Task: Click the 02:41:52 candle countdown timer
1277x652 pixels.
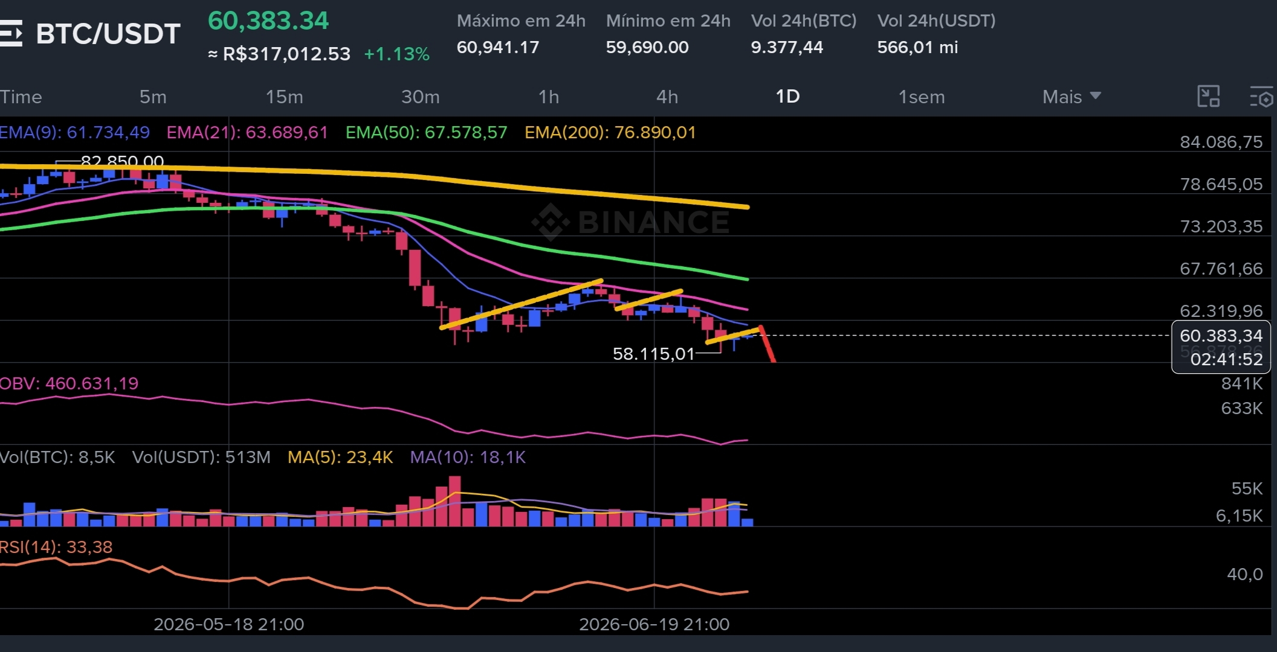Action: 1226,359
